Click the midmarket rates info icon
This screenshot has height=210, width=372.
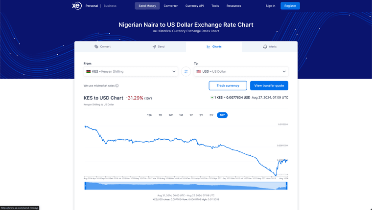(x=117, y=85)
